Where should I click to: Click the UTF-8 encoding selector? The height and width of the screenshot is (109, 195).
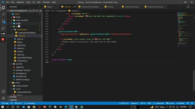tap(143, 103)
